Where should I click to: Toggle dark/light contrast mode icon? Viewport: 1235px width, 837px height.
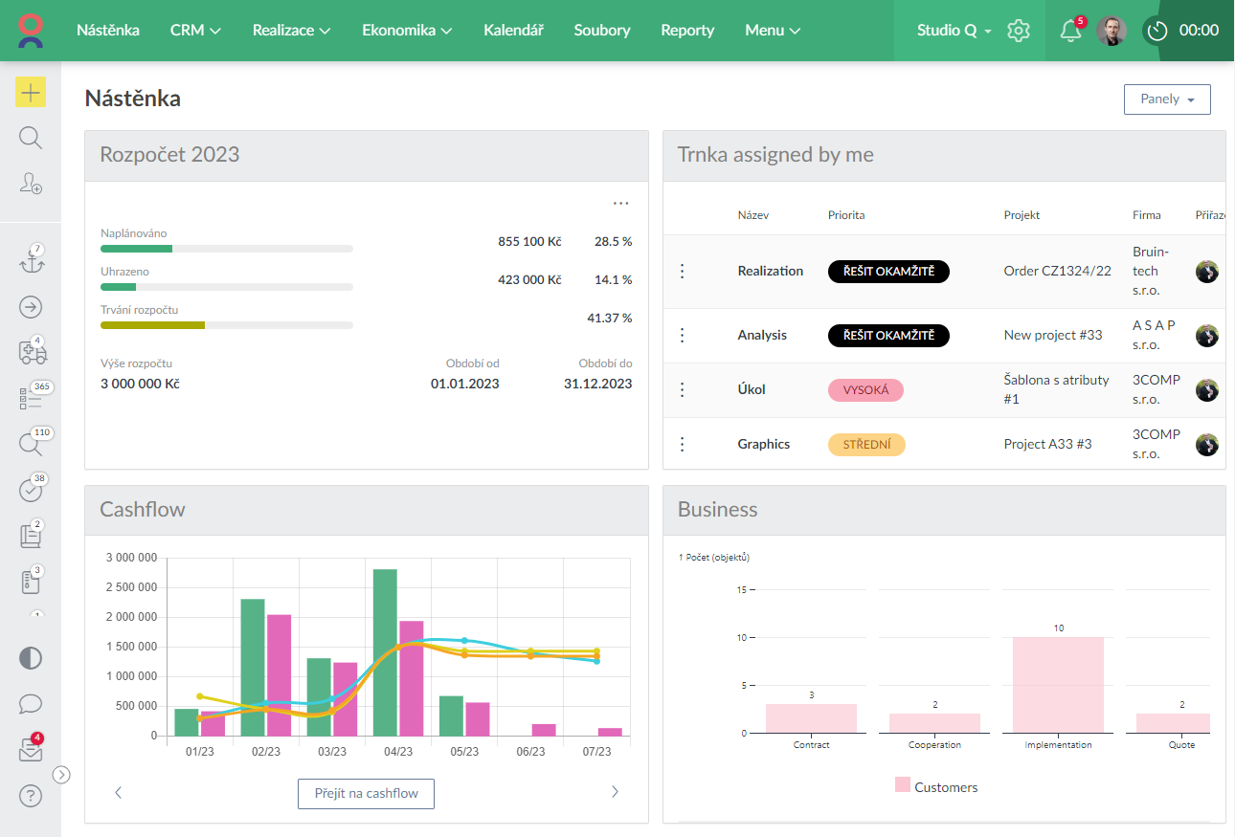click(x=31, y=658)
